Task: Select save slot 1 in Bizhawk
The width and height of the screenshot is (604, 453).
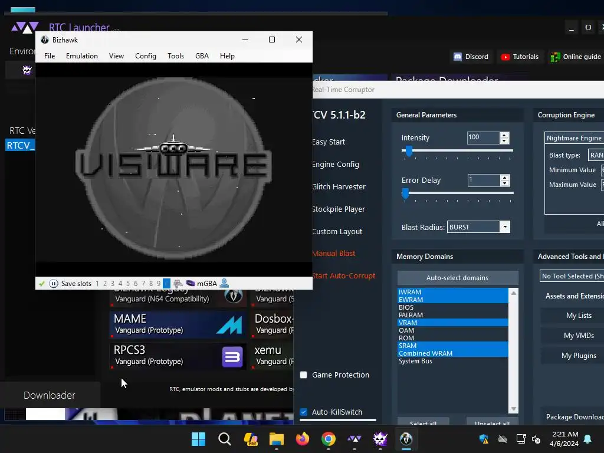Action: (x=97, y=284)
